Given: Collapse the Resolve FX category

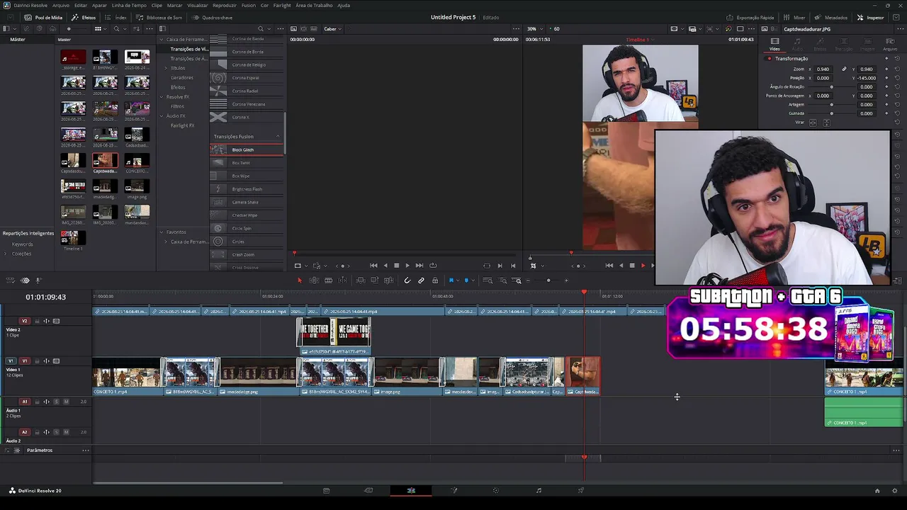Looking at the screenshot, I should click(162, 97).
